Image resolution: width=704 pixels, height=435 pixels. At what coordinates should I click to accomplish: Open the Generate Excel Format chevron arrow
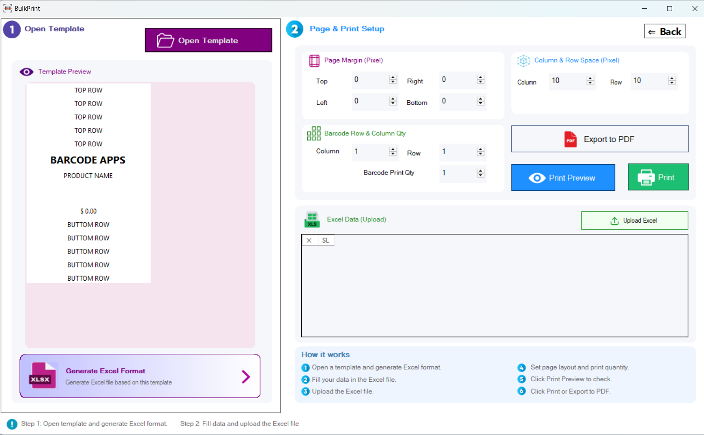246,377
